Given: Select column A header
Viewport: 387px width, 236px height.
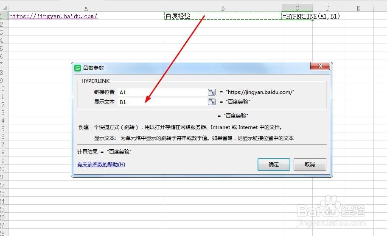Looking at the screenshot, I should coord(86,8).
